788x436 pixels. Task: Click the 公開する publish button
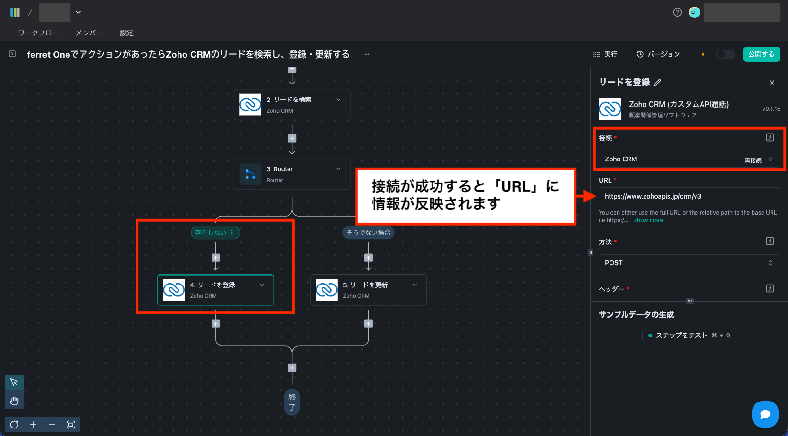pyautogui.click(x=761, y=54)
